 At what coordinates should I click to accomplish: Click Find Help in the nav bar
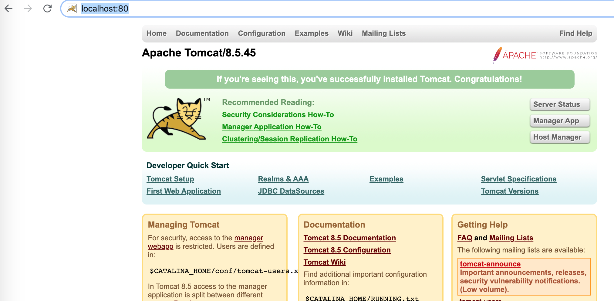tap(576, 33)
